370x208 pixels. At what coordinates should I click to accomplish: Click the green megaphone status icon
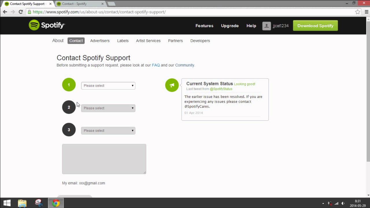[x=172, y=85]
